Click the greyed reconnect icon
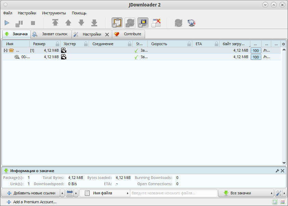 coord(178,23)
